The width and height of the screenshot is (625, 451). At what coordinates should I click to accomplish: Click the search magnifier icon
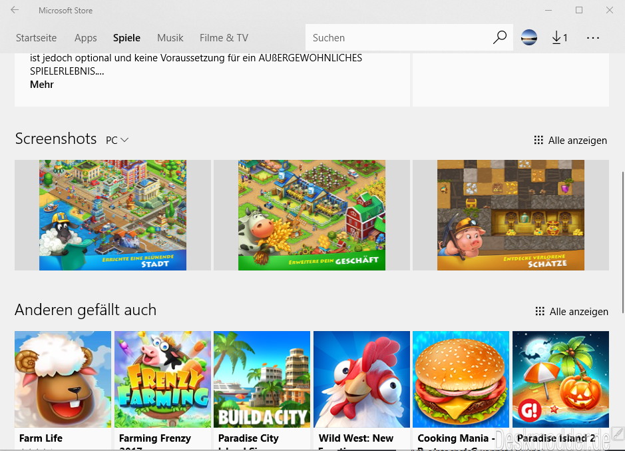tap(499, 37)
